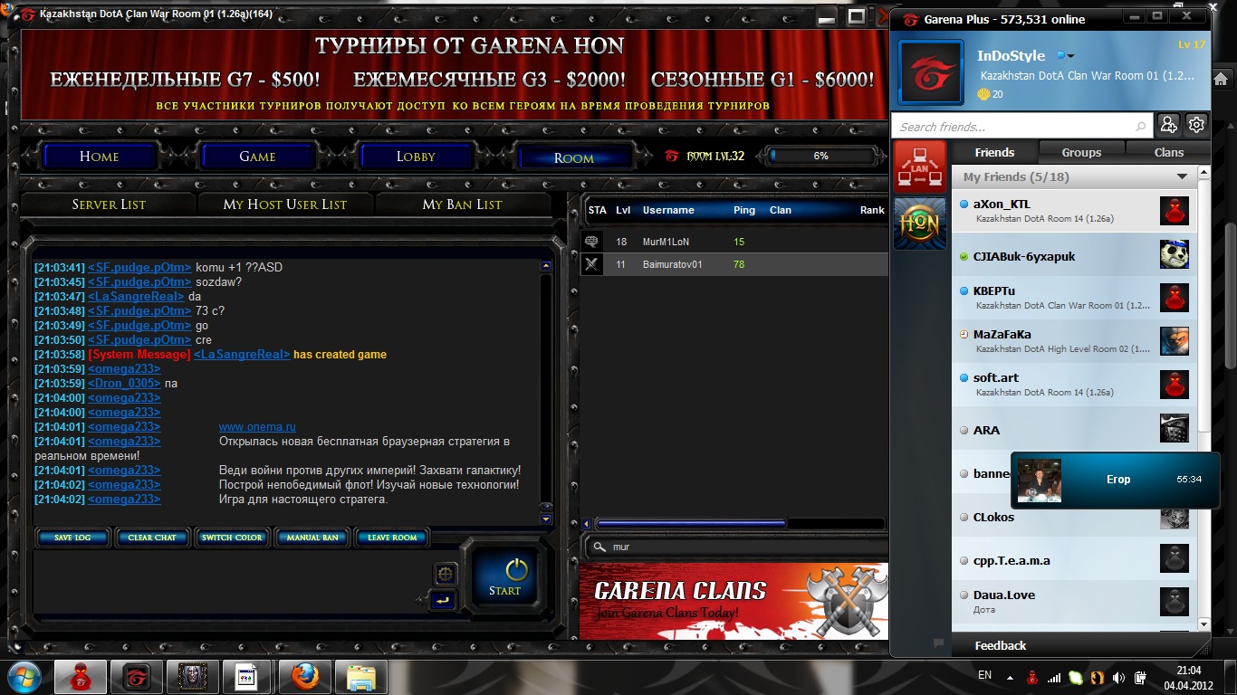The image size is (1237, 695).
Task: Open the Windows Start menu
Action: (x=24, y=676)
